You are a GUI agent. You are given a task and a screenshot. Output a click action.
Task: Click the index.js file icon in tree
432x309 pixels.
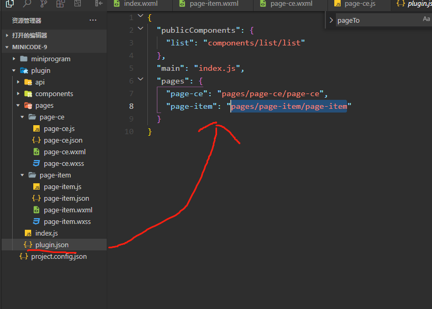pos(28,233)
